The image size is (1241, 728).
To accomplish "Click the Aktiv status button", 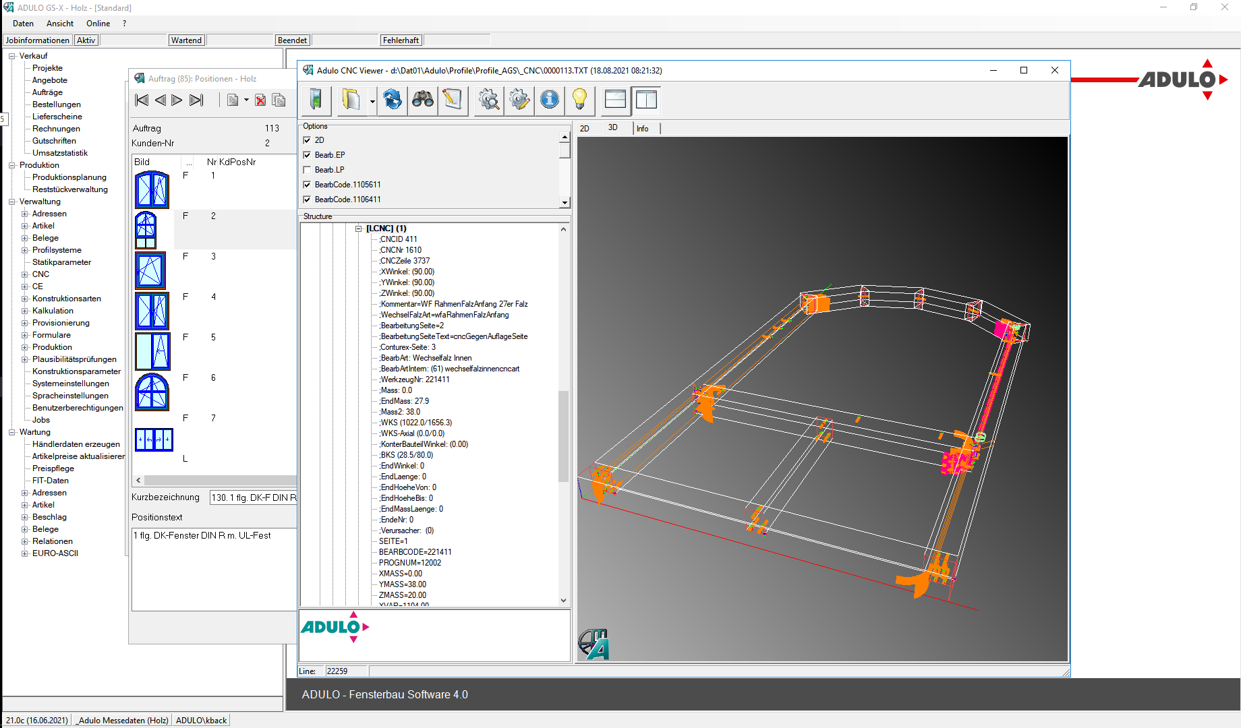I will tap(86, 40).
